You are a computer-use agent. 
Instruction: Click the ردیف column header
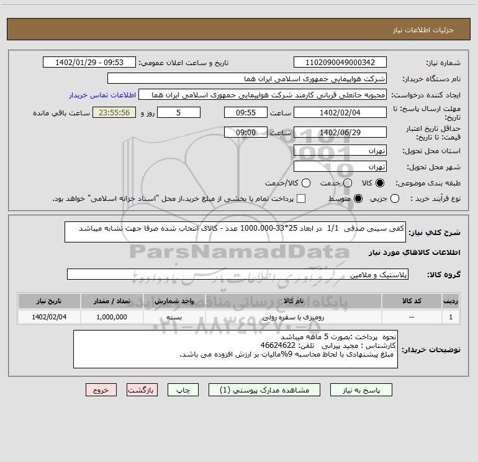451,301
